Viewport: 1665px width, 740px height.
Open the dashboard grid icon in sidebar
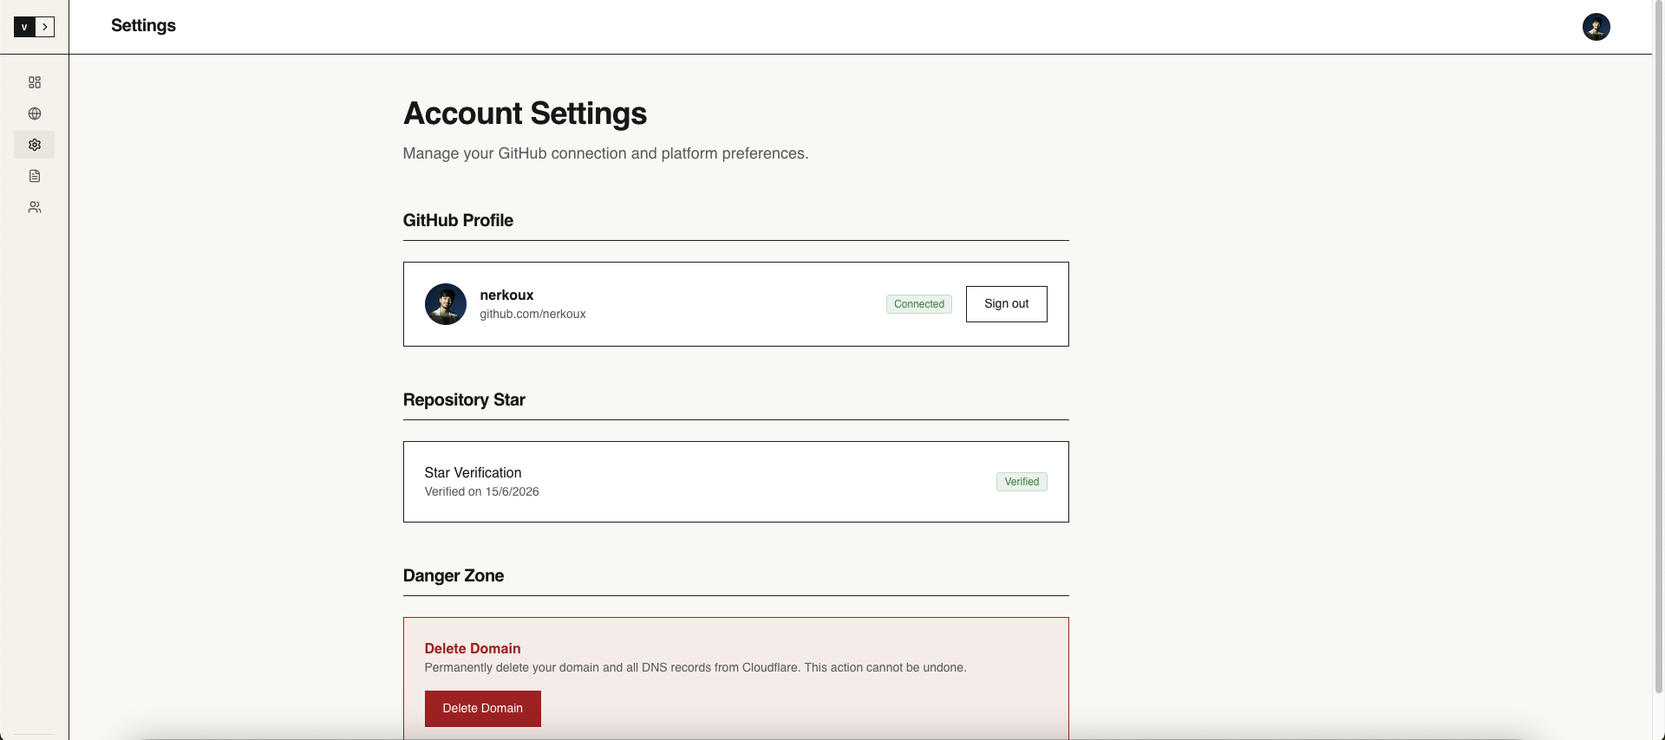pos(35,82)
